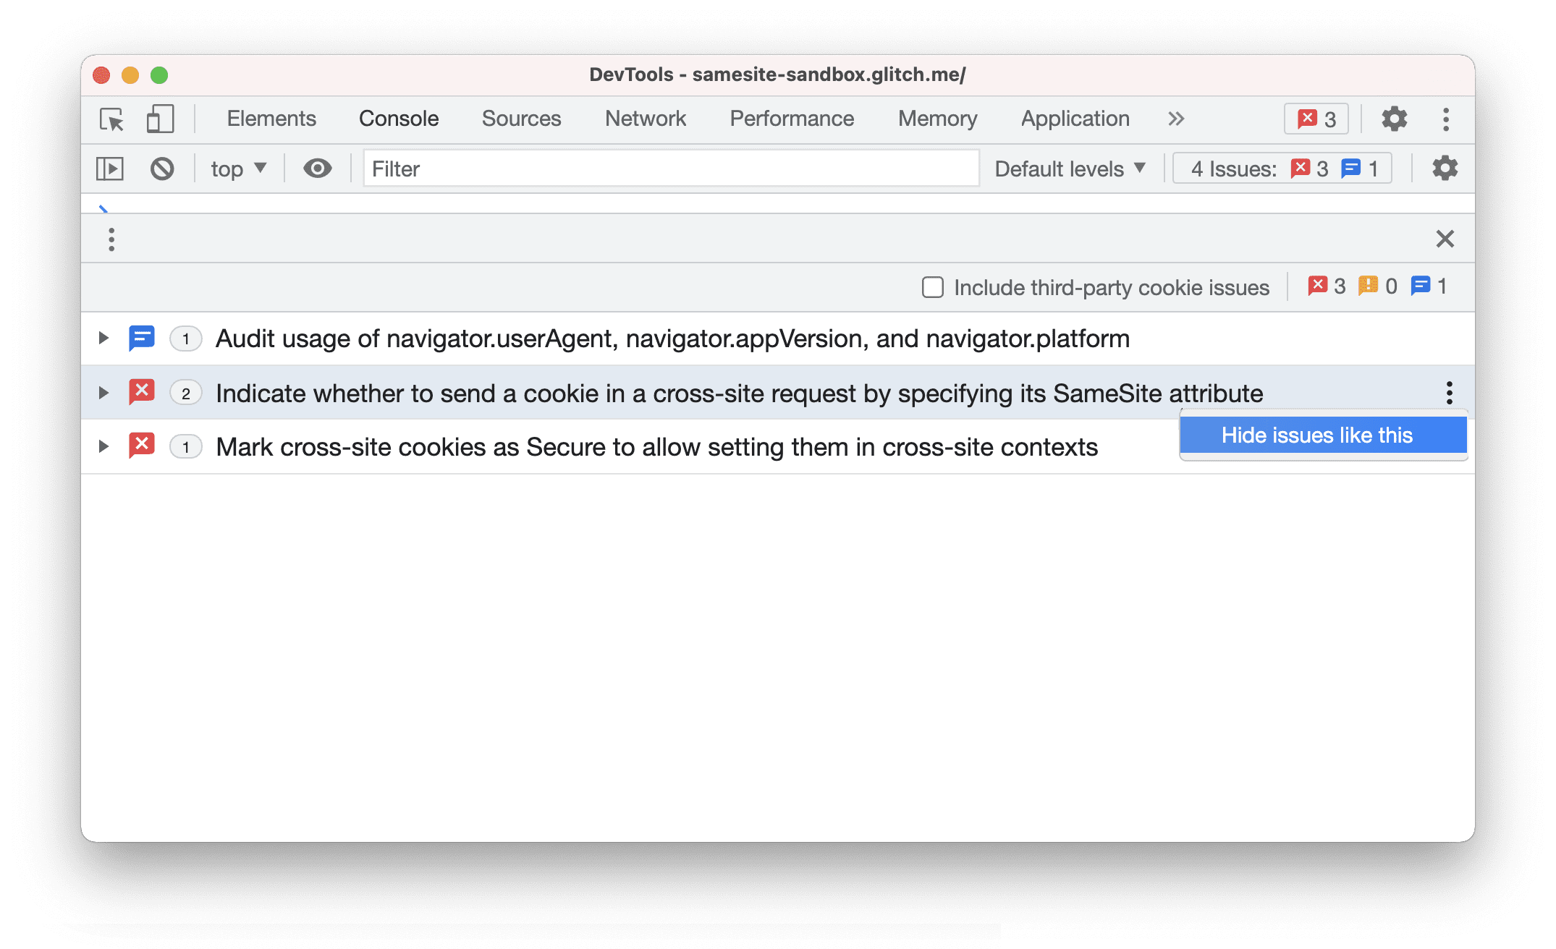Select the top frame context dropdown
Image resolution: width=1556 pixels, height=949 pixels.
click(239, 168)
